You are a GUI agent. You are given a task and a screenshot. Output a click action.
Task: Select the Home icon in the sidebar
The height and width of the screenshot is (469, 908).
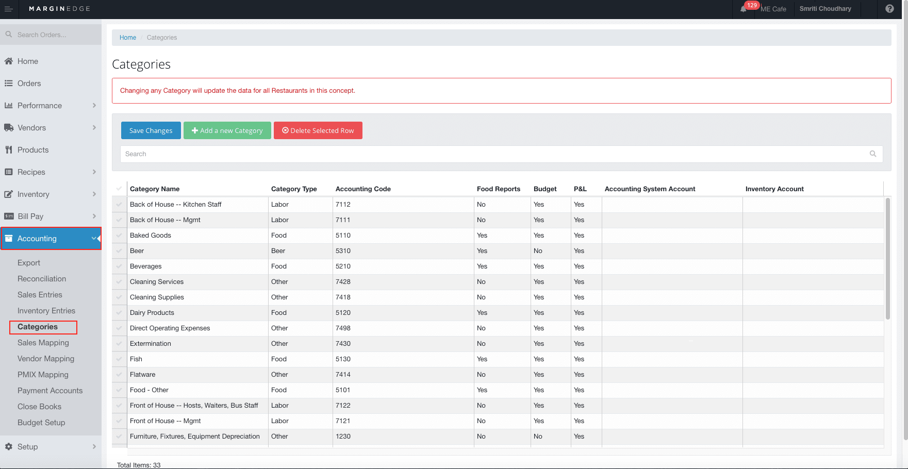tap(9, 61)
